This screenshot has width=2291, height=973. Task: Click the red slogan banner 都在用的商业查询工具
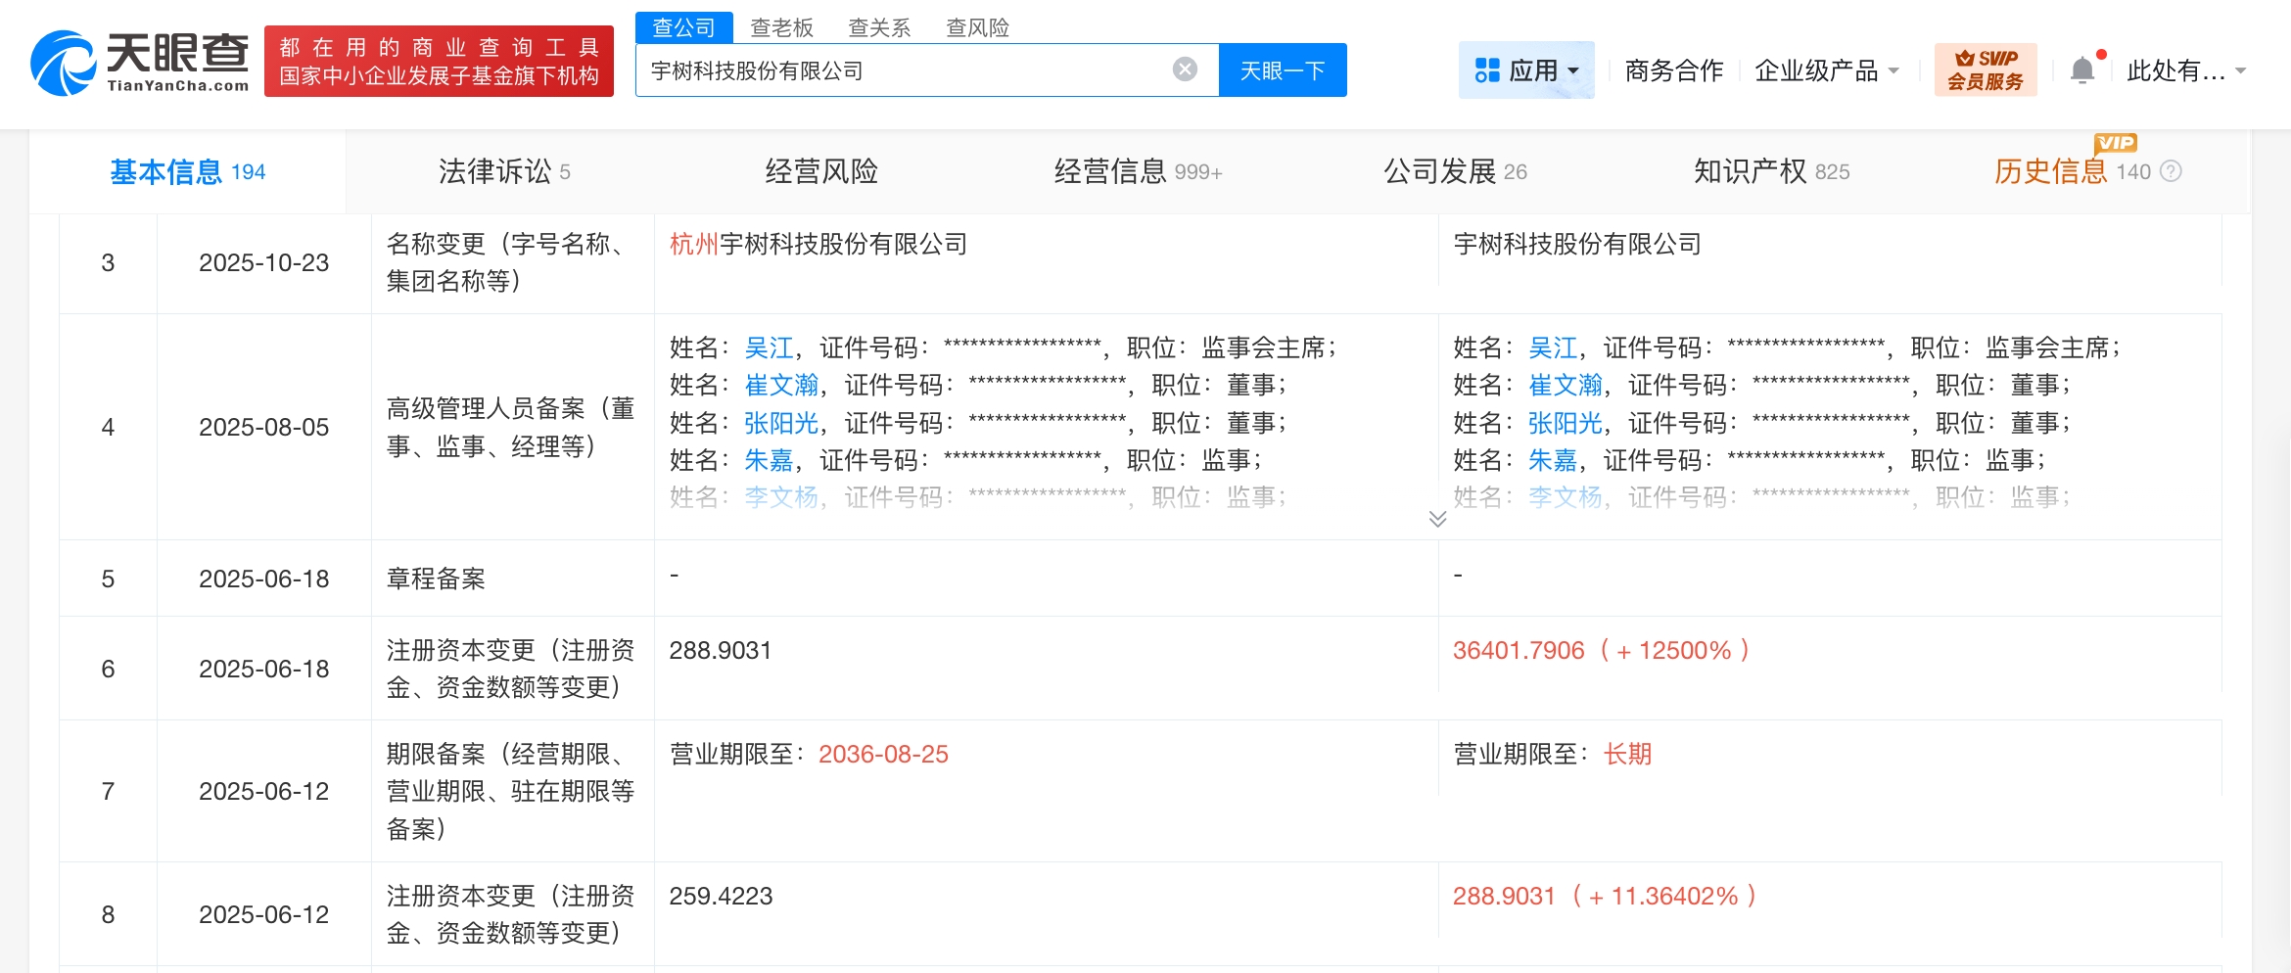point(439,62)
